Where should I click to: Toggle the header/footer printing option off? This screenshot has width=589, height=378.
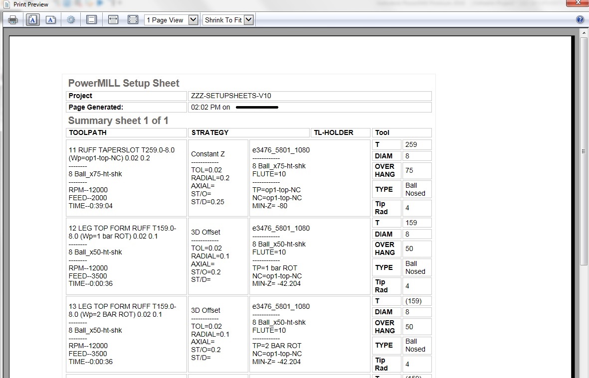(91, 19)
